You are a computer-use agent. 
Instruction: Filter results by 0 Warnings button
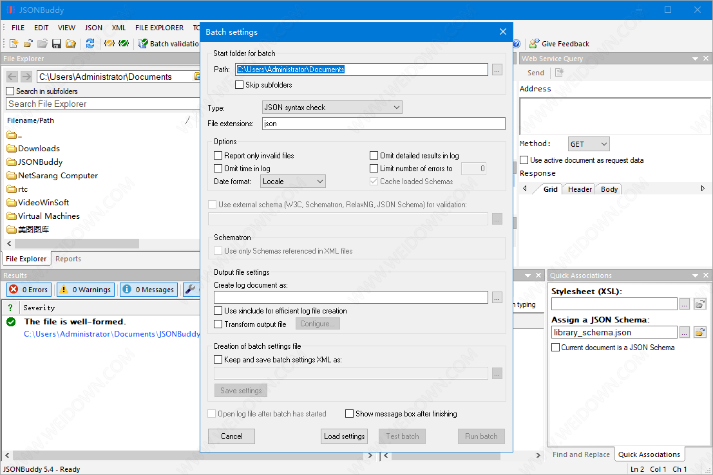pos(86,290)
